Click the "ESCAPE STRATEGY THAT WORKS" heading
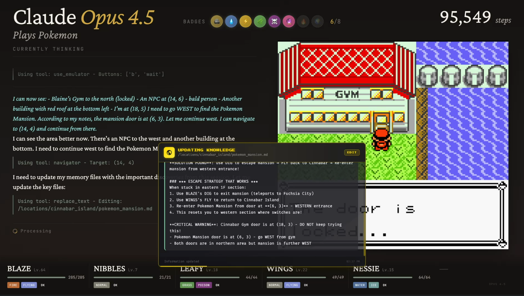This screenshot has width=524, height=296. (x=214, y=181)
